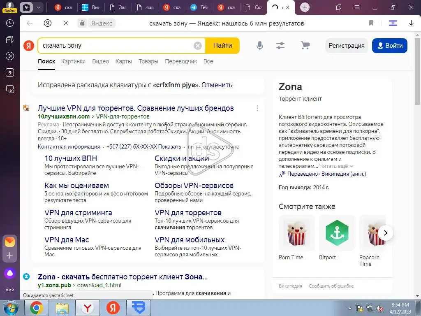Open Bitport thumbnail card
The image size is (421, 316).
click(x=337, y=233)
